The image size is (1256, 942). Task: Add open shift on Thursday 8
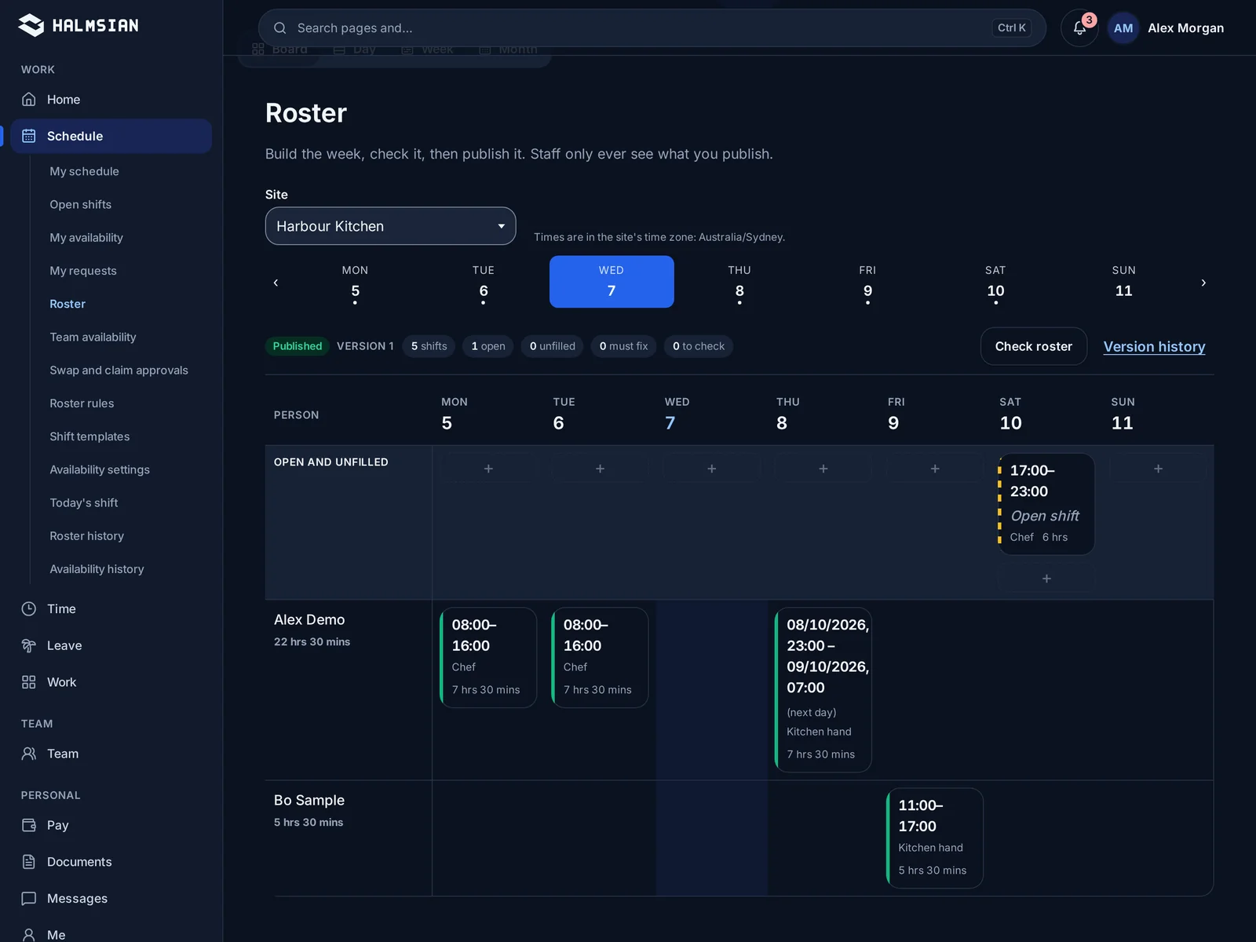[x=823, y=469]
